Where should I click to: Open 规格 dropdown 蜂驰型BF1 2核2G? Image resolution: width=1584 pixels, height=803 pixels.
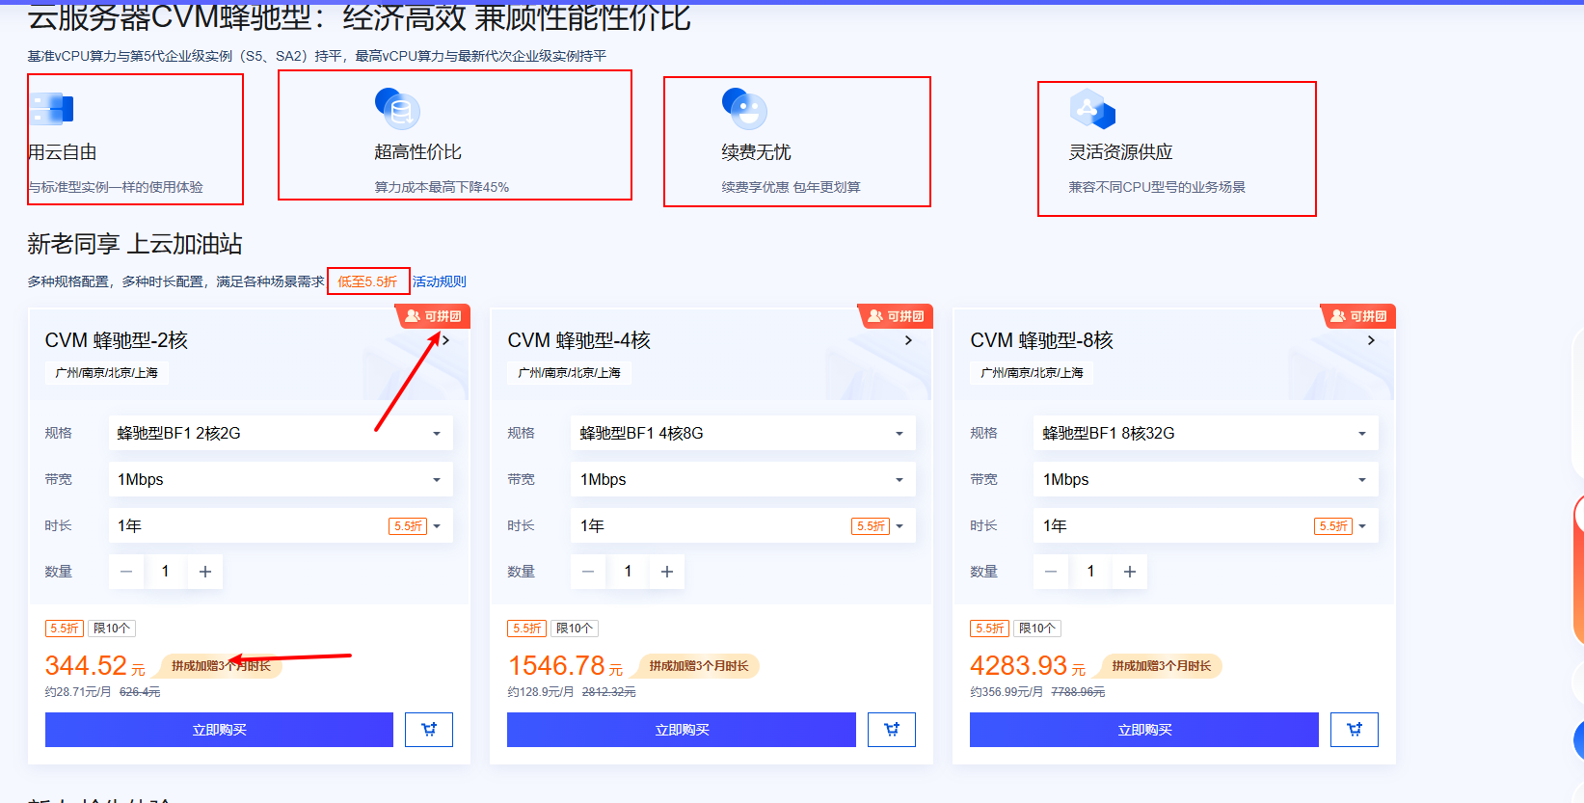tap(281, 433)
